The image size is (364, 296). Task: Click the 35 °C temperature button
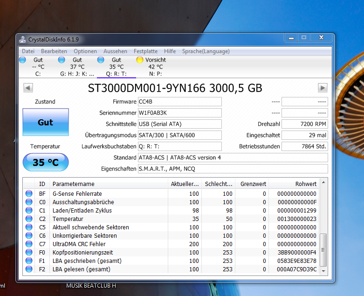click(46, 162)
